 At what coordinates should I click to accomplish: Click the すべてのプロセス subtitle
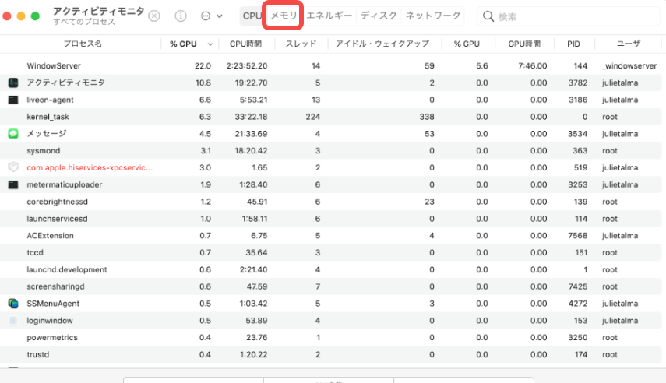(x=84, y=22)
